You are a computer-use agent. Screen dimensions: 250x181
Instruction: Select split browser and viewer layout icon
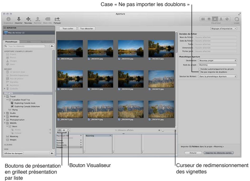pyautogui.click(x=209, y=19)
